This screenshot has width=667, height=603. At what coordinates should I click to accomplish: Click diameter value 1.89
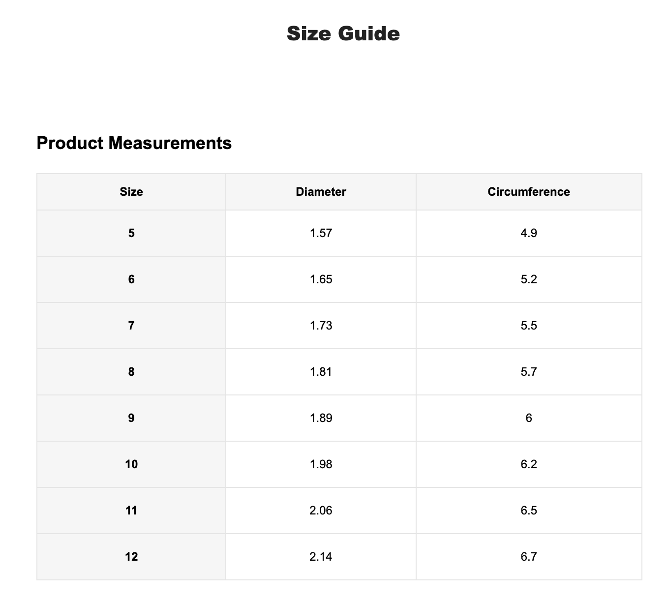321,418
